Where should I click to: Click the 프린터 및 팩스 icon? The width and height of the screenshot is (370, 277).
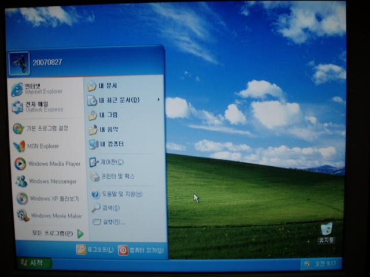coord(95,177)
